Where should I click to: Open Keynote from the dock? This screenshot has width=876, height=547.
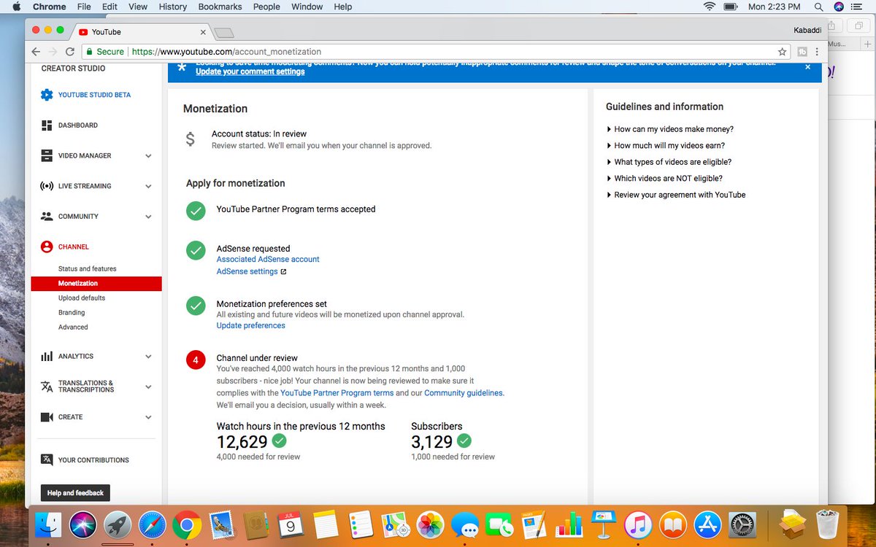604,525
